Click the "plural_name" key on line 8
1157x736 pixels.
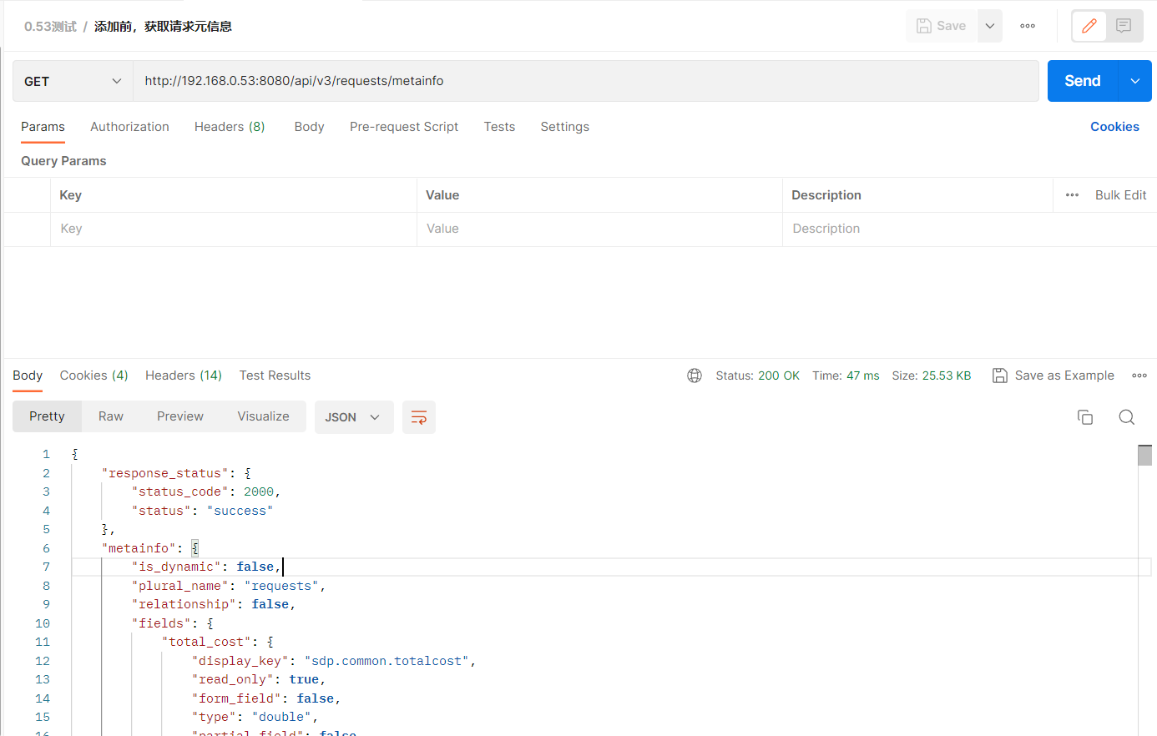click(x=180, y=586)
